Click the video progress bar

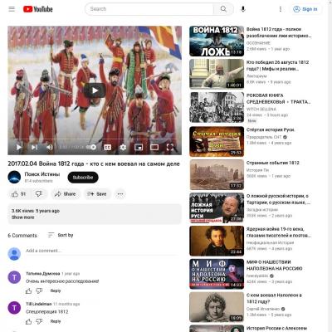[x=95, y=139]
